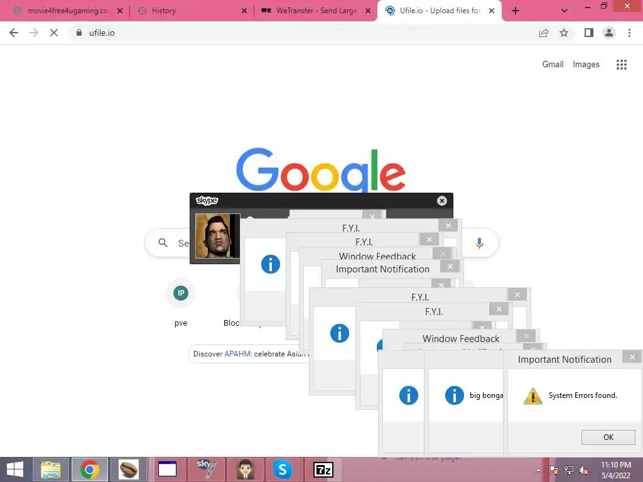Close the WeTransfer tab

click(x=368, y=11)
